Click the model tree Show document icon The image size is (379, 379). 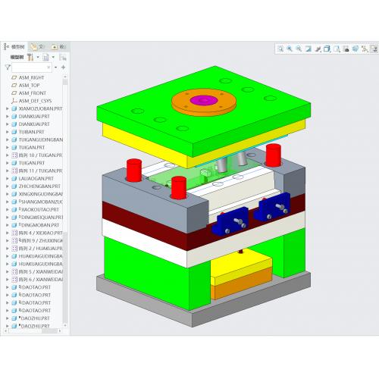tap(45, 58)
